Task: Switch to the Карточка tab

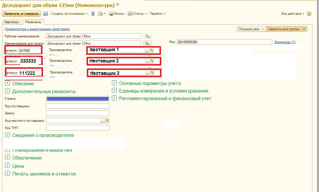Action: pos(11,22)
